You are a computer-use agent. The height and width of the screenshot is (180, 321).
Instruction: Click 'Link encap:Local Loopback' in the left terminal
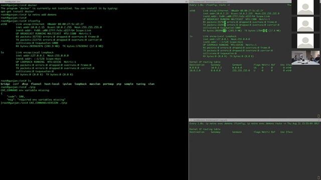click(x=35, y=52)
